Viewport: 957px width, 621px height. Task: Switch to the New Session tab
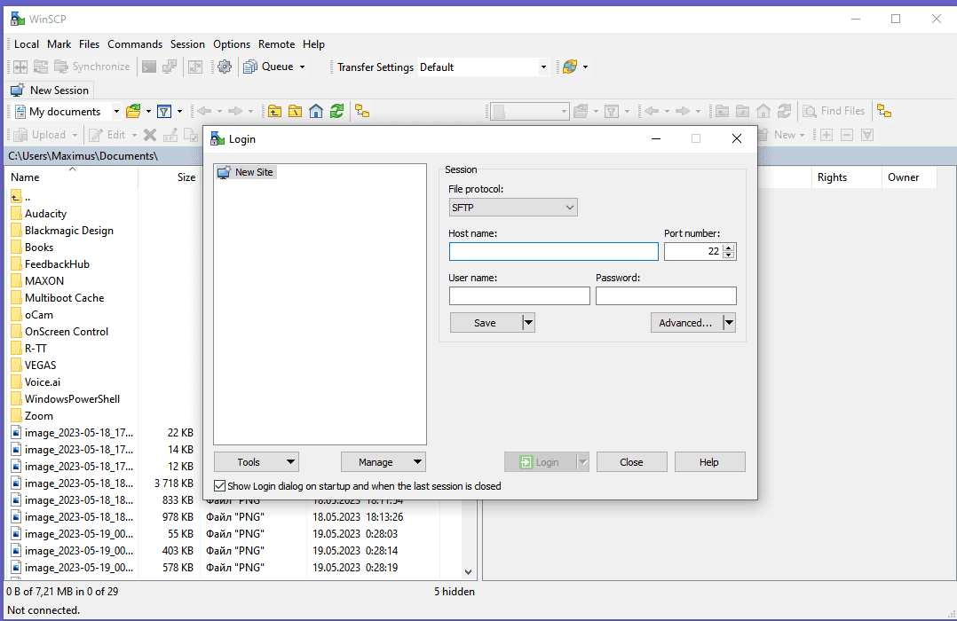[x=50, y=90]
